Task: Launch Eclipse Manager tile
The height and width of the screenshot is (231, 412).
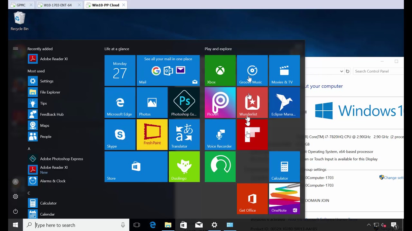Action: [x=285, y=103]
